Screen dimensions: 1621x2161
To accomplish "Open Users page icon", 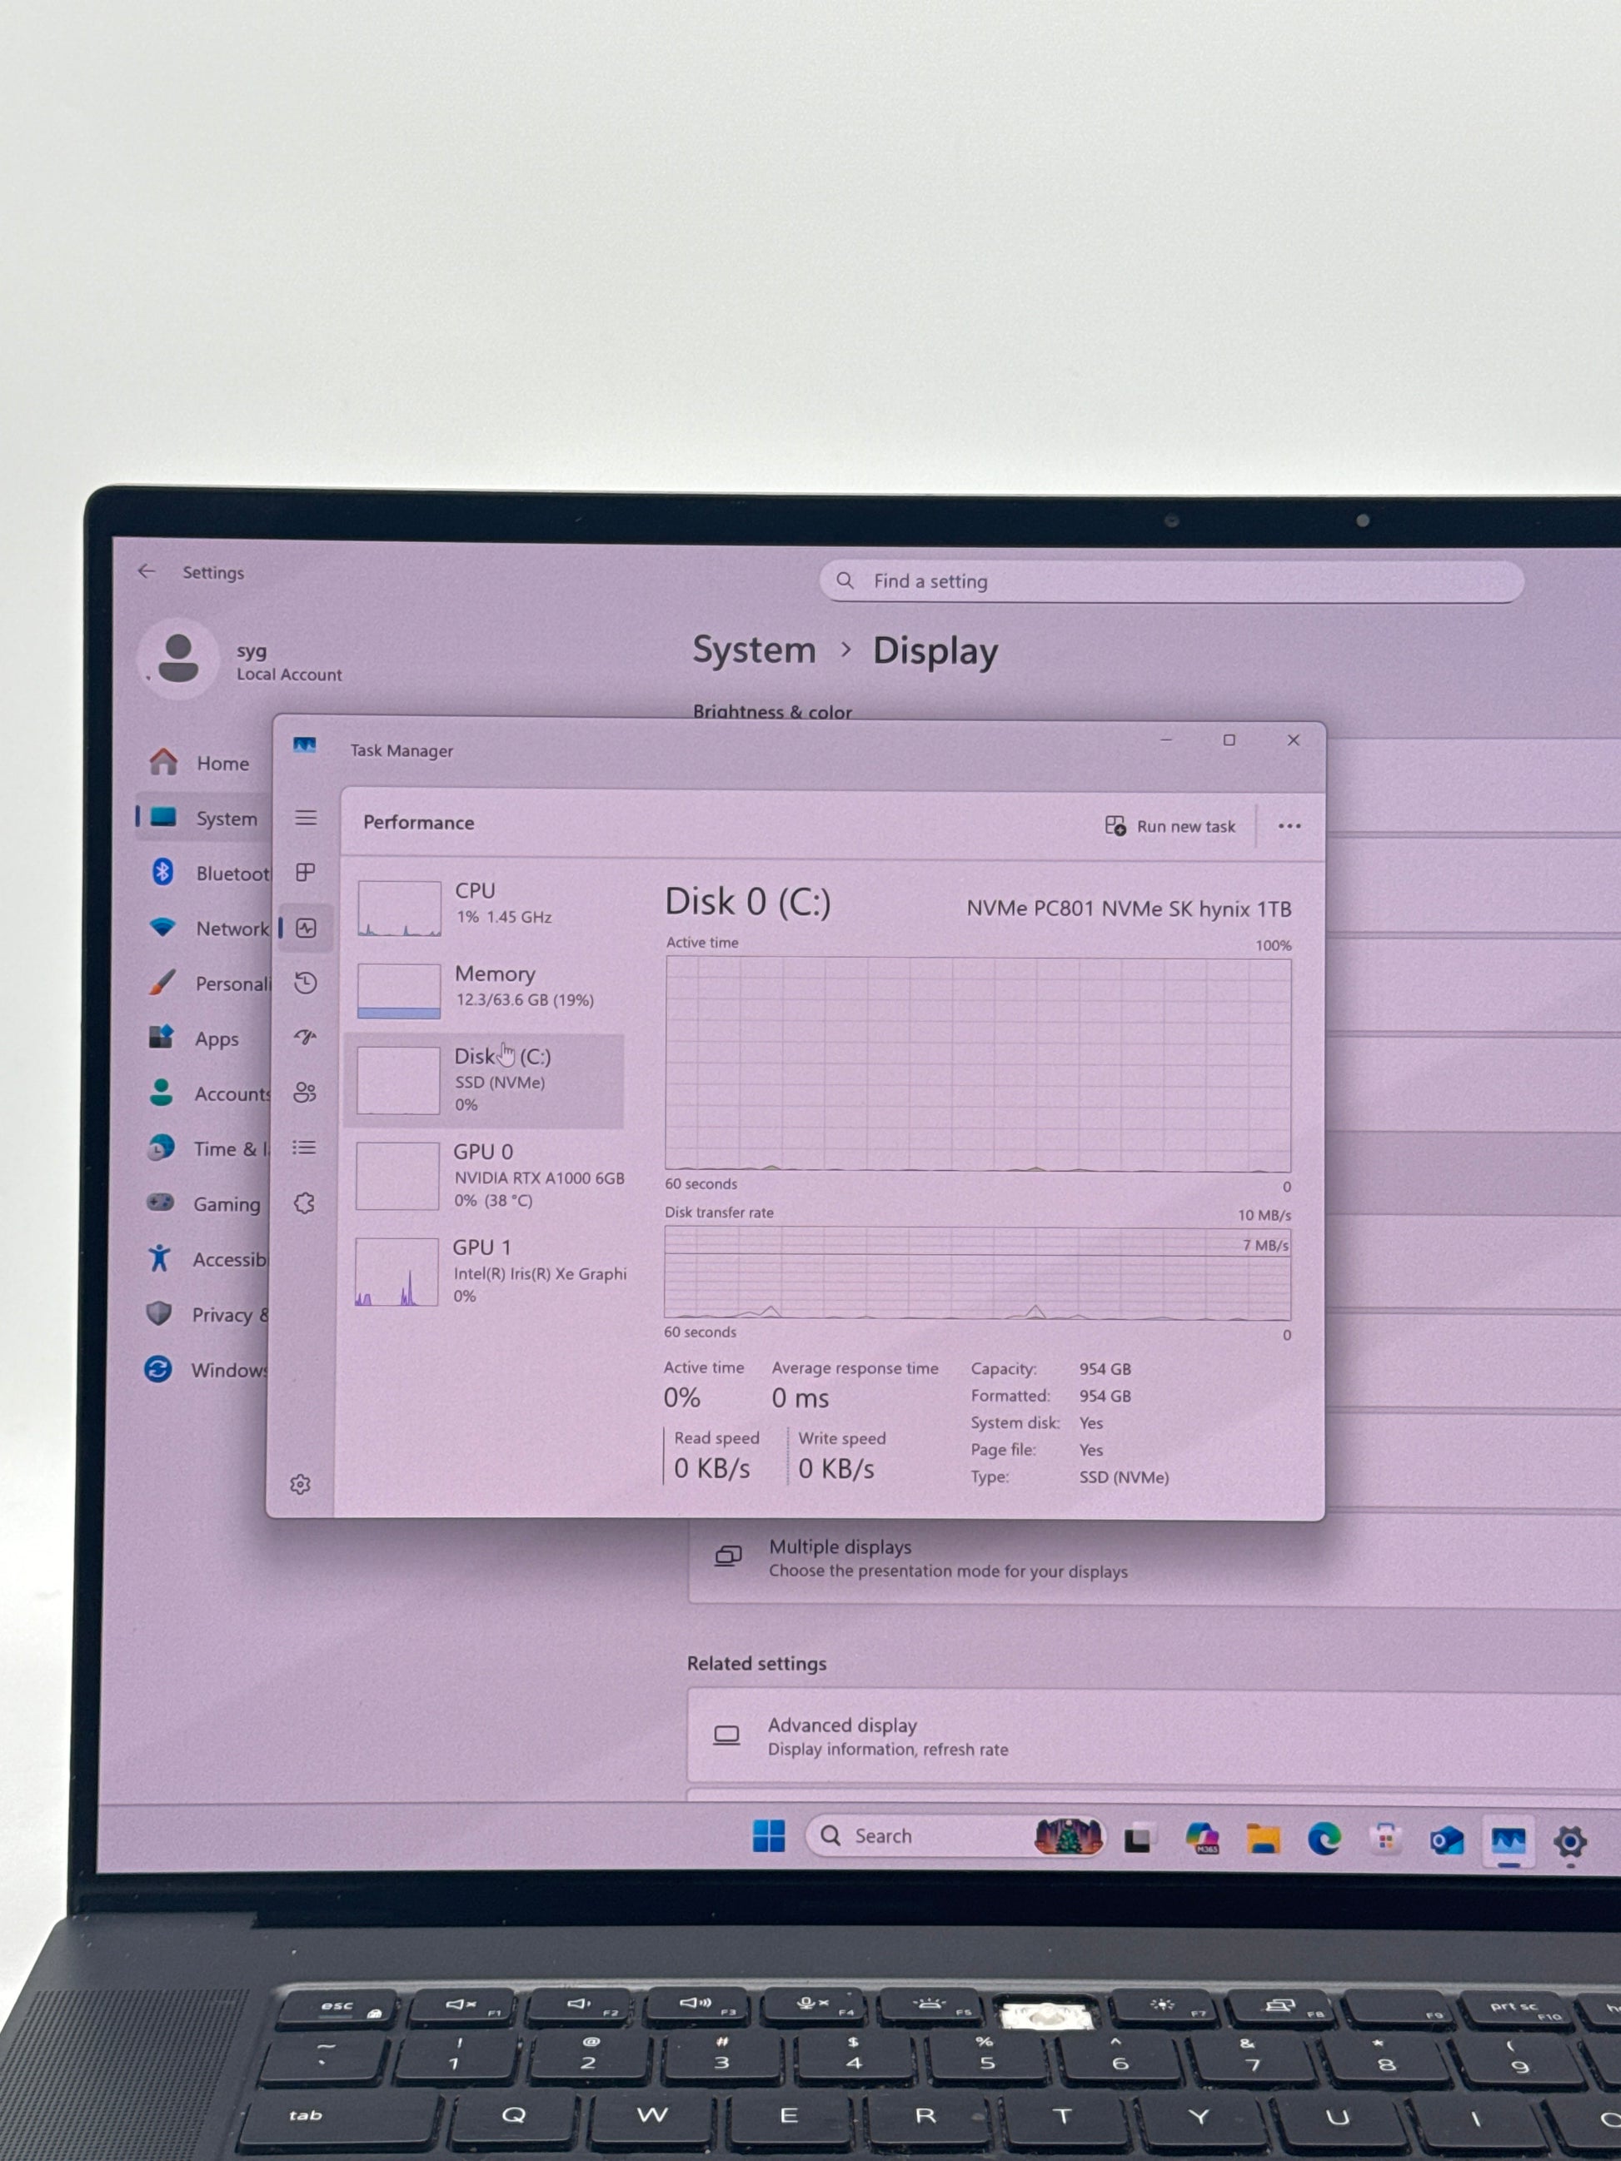I will click(x=305, y=1093).
